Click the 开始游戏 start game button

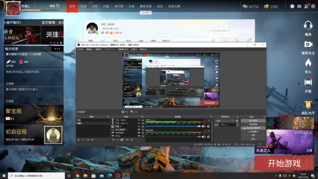click(284, 163)
